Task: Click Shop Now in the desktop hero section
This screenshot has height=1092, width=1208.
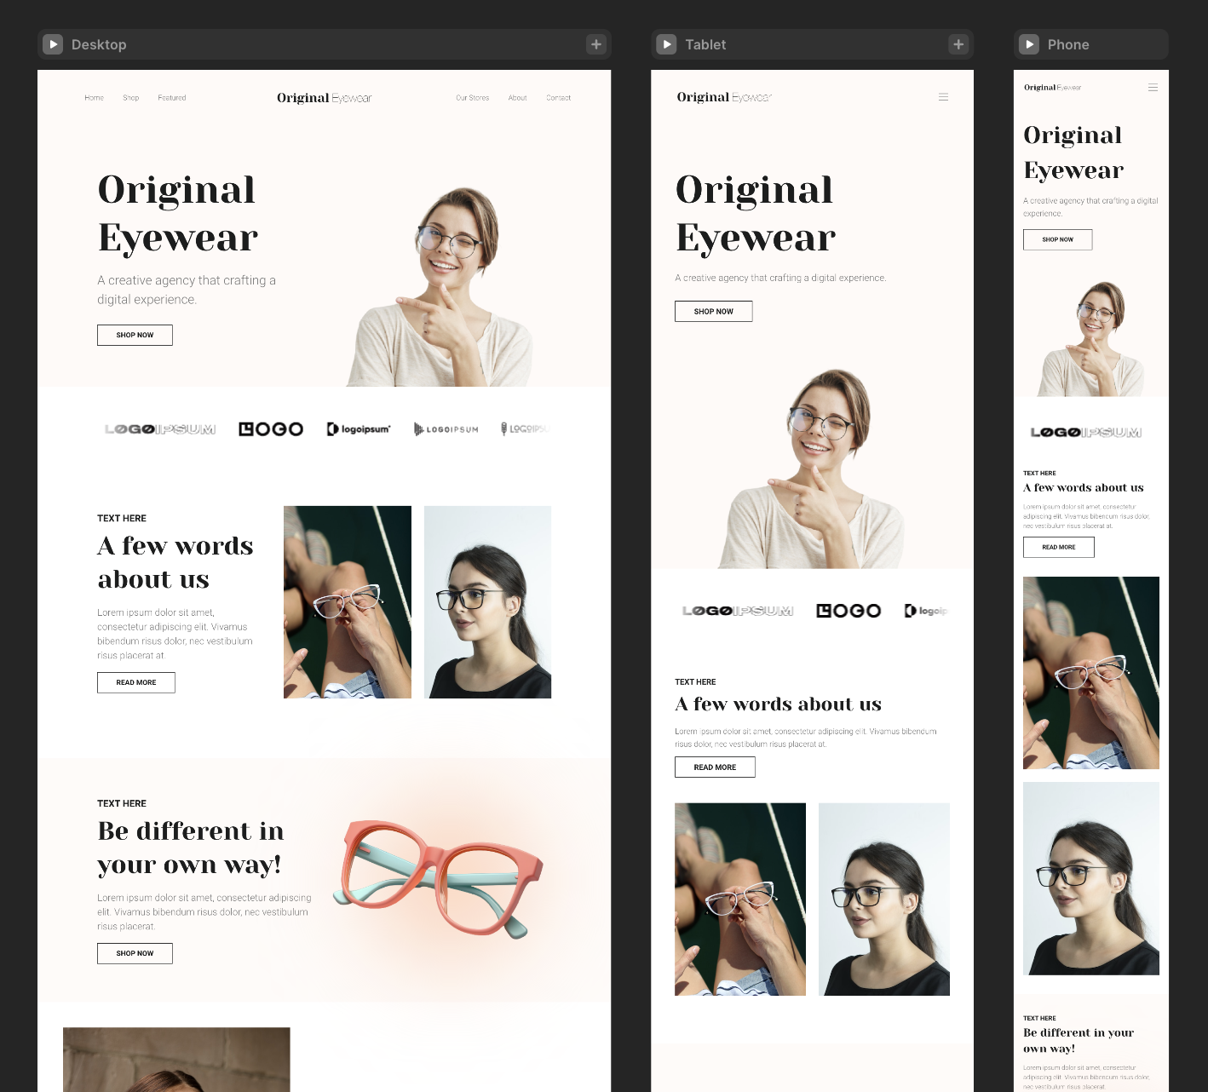Action: (x=134, y=335)
